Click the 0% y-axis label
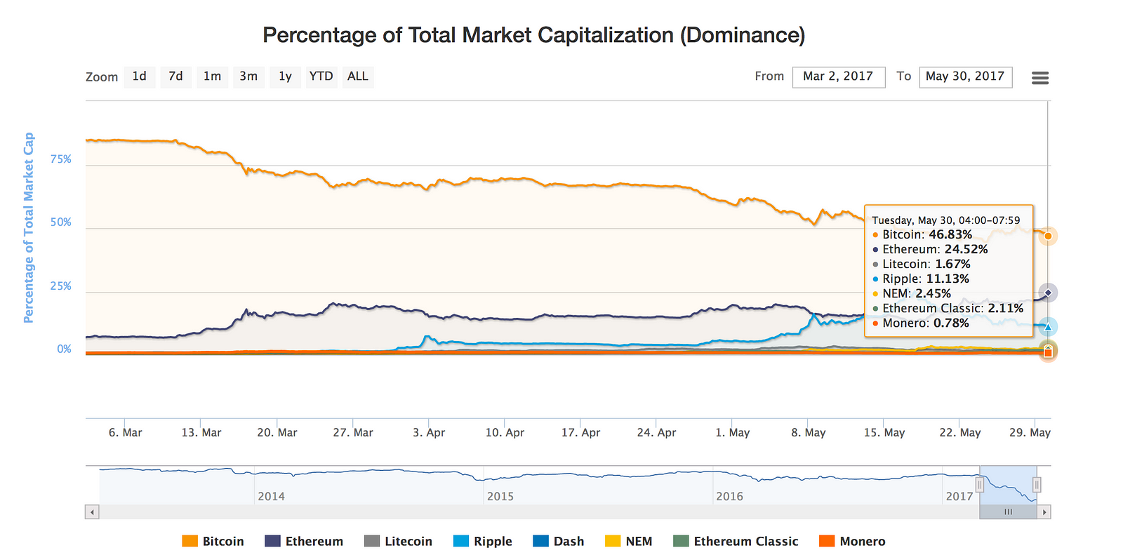 point(64,349)
